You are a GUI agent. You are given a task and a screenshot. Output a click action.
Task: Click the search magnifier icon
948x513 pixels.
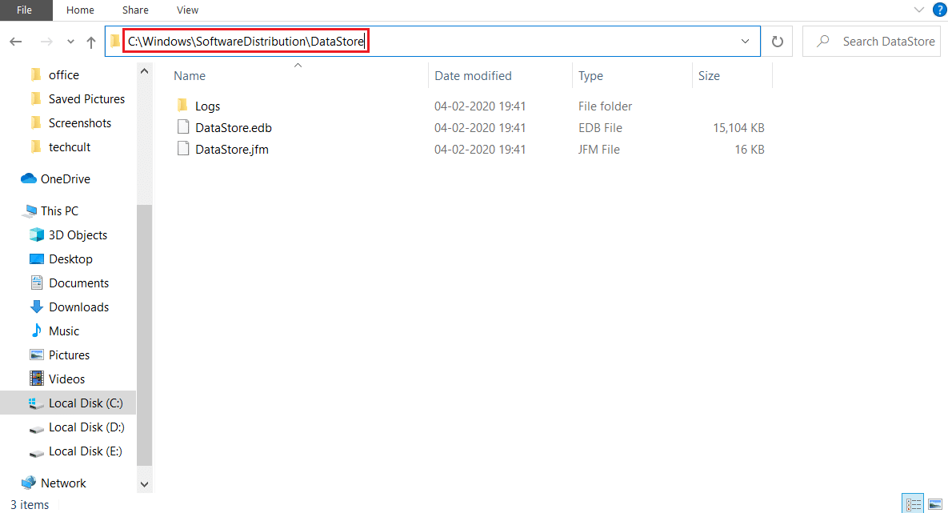tap(823, 41)
